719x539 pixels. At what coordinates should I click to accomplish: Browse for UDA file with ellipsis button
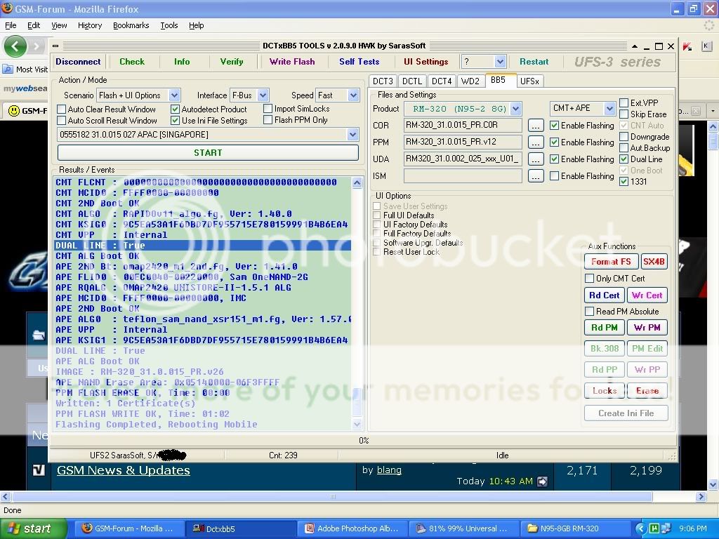(x=536, y=159)
